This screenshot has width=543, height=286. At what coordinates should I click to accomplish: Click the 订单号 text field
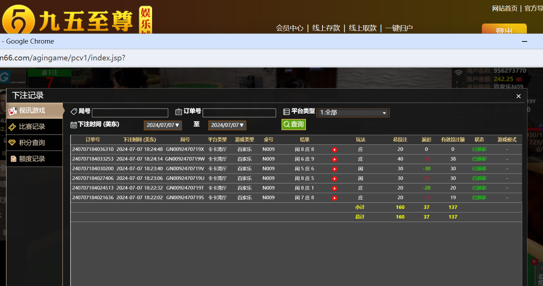click(x=239, y=113)
